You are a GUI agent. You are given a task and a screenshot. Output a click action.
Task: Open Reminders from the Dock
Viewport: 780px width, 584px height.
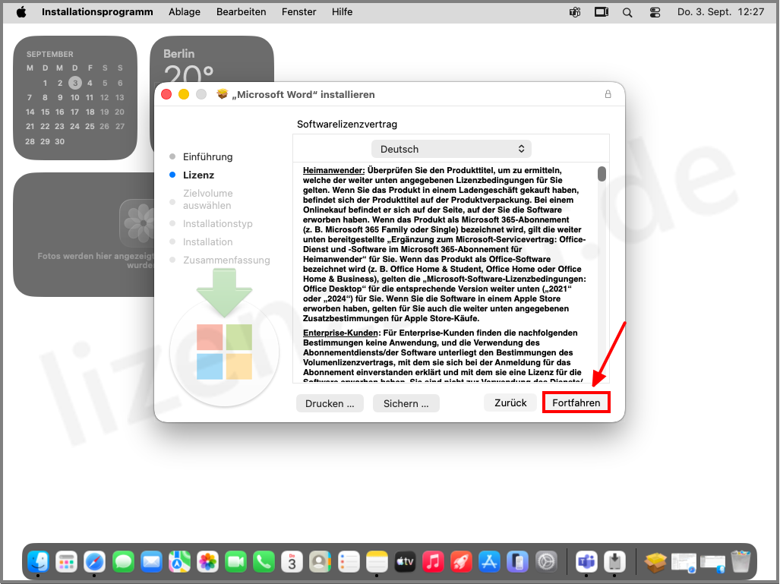[349, 562]
